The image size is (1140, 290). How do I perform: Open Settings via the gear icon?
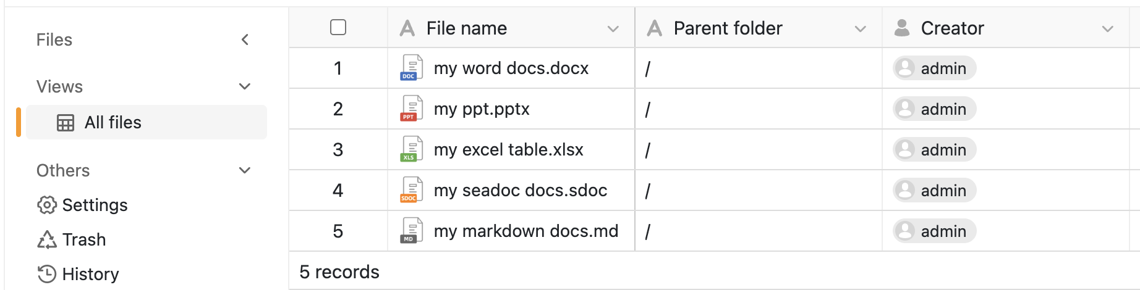click(47, 205)
